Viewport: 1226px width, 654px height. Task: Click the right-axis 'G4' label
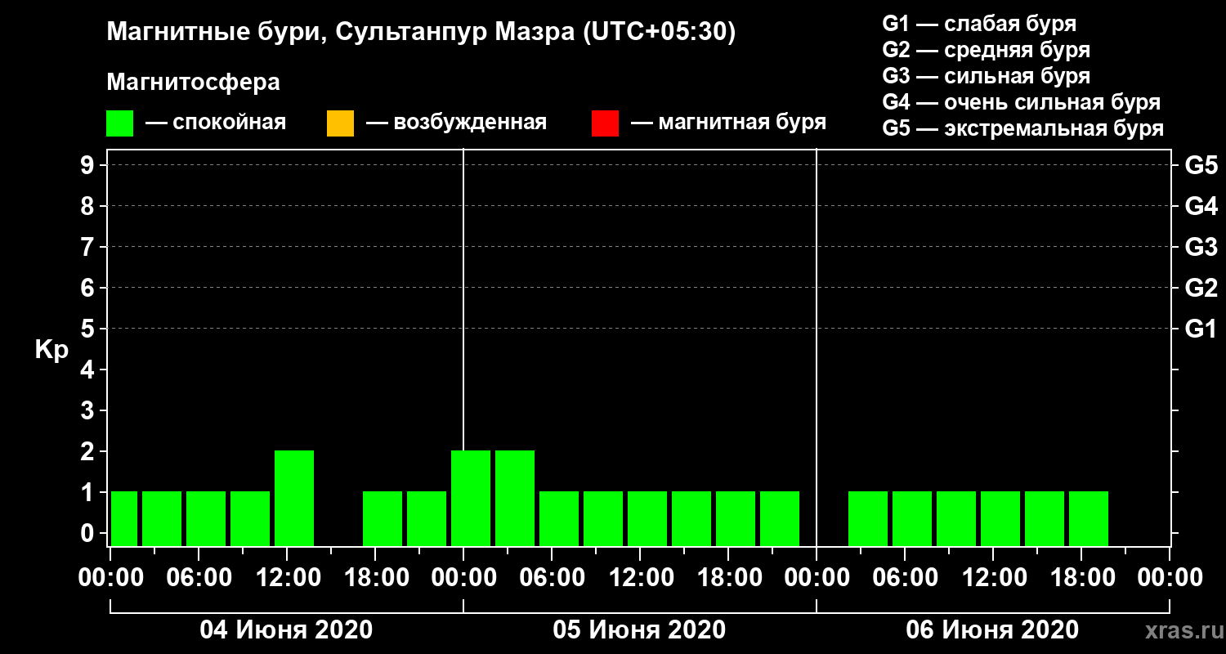(x=1201, y=206)
